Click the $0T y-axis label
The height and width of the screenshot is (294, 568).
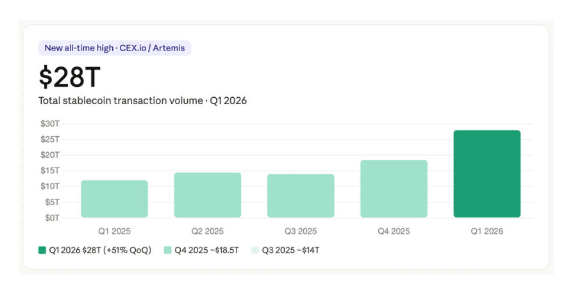(52, 218)
